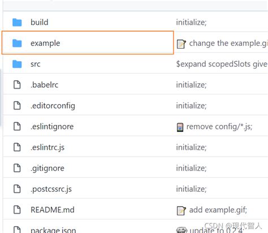Click the emoji before remove config

[180, 127]
